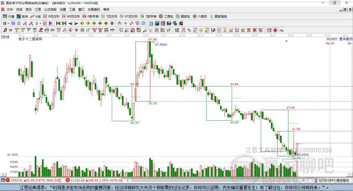Open the calendar date icon

(x=151, y=23)
